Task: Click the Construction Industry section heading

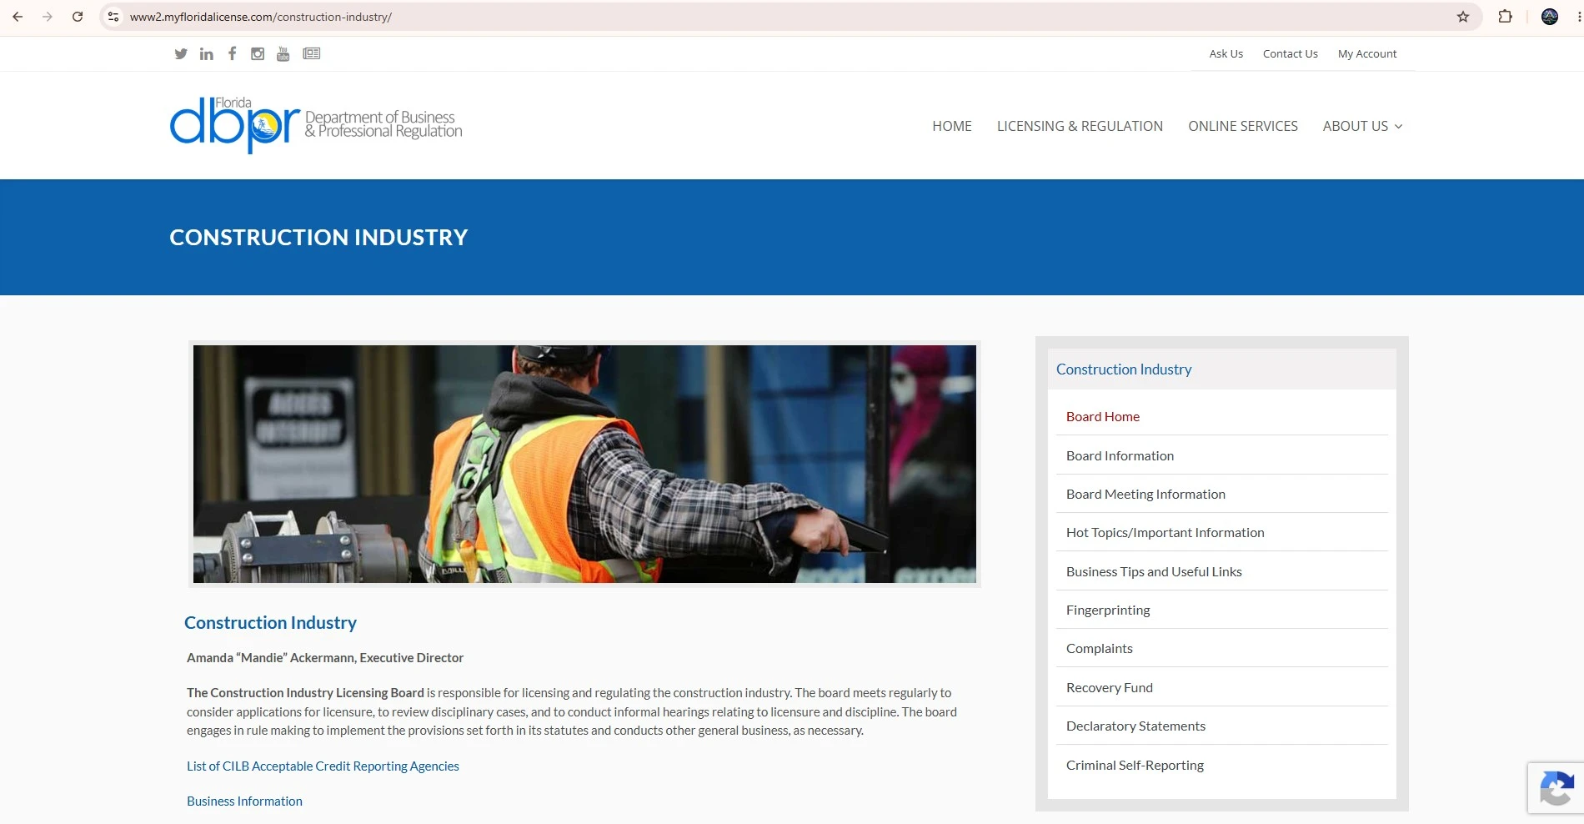Action: (270, 622)
